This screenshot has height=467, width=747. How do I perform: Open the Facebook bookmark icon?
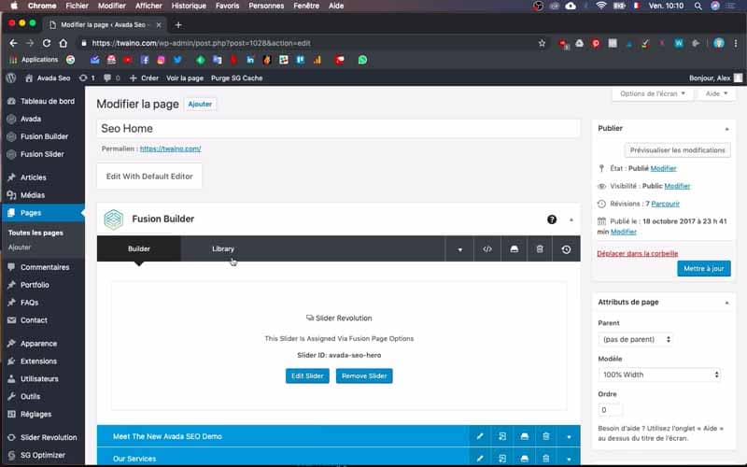pos(145,60)
